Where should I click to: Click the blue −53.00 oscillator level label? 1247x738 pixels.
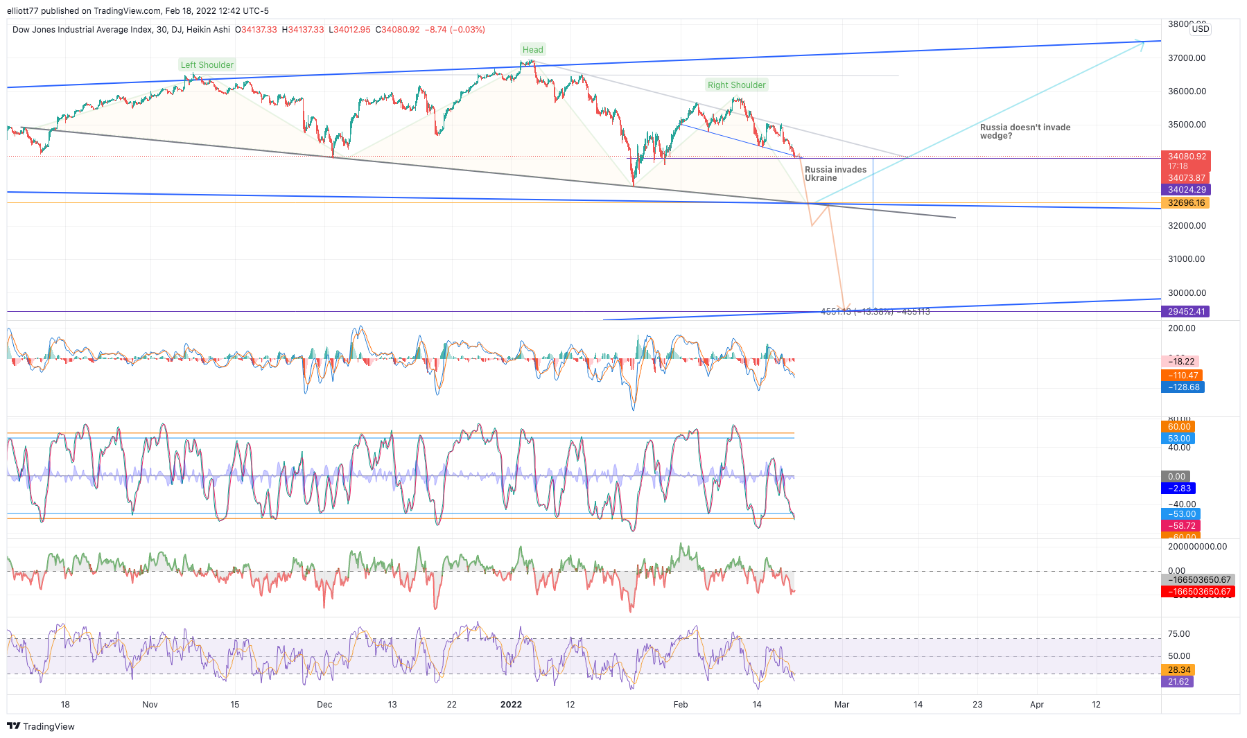coord(1180,514)
